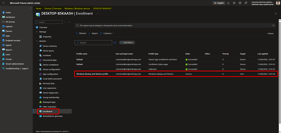Screen dimensions: 281x133
Task: Click the All services icon
Action: coord(3,22)
